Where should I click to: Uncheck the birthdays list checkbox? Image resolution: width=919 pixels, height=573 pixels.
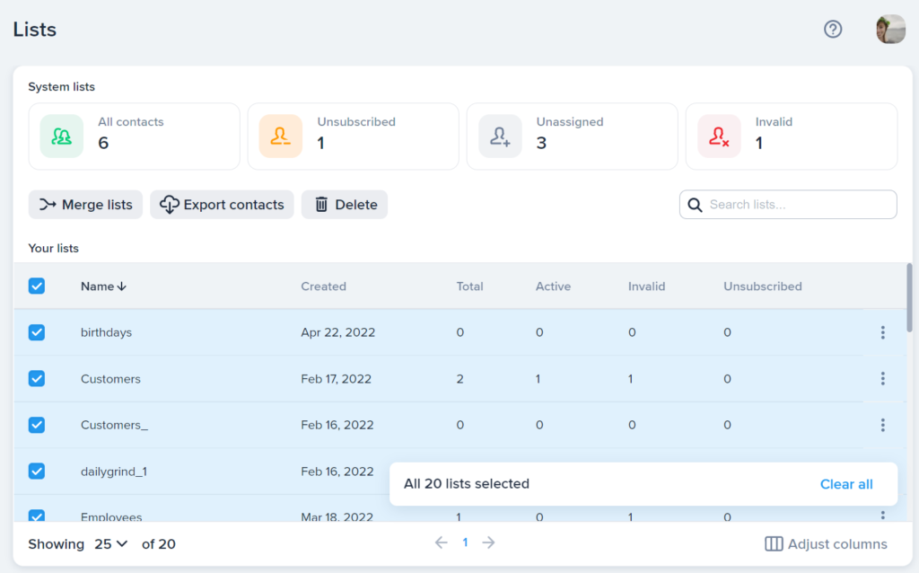(x=37, y=332)
